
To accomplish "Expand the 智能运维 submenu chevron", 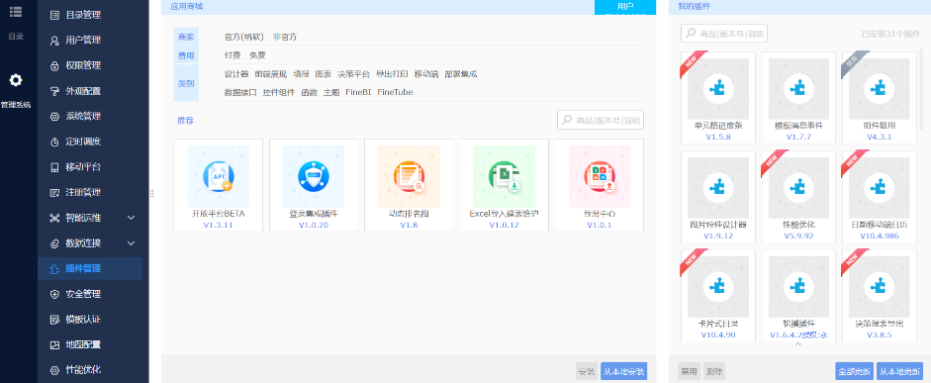I will 132,218.
